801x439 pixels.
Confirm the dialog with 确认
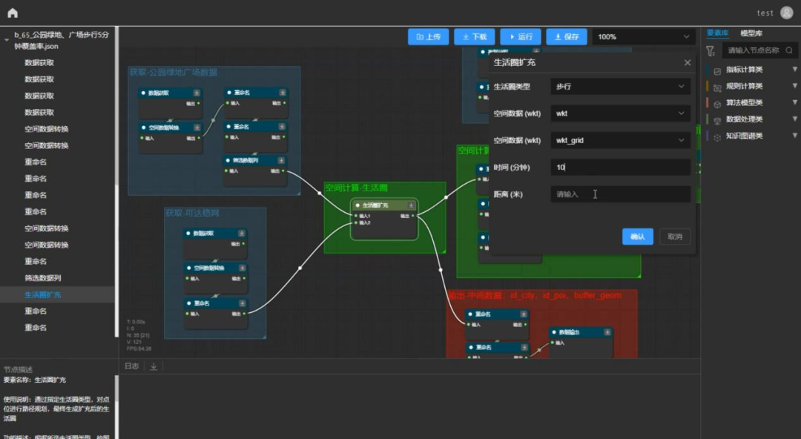click(x=638, y=237)
